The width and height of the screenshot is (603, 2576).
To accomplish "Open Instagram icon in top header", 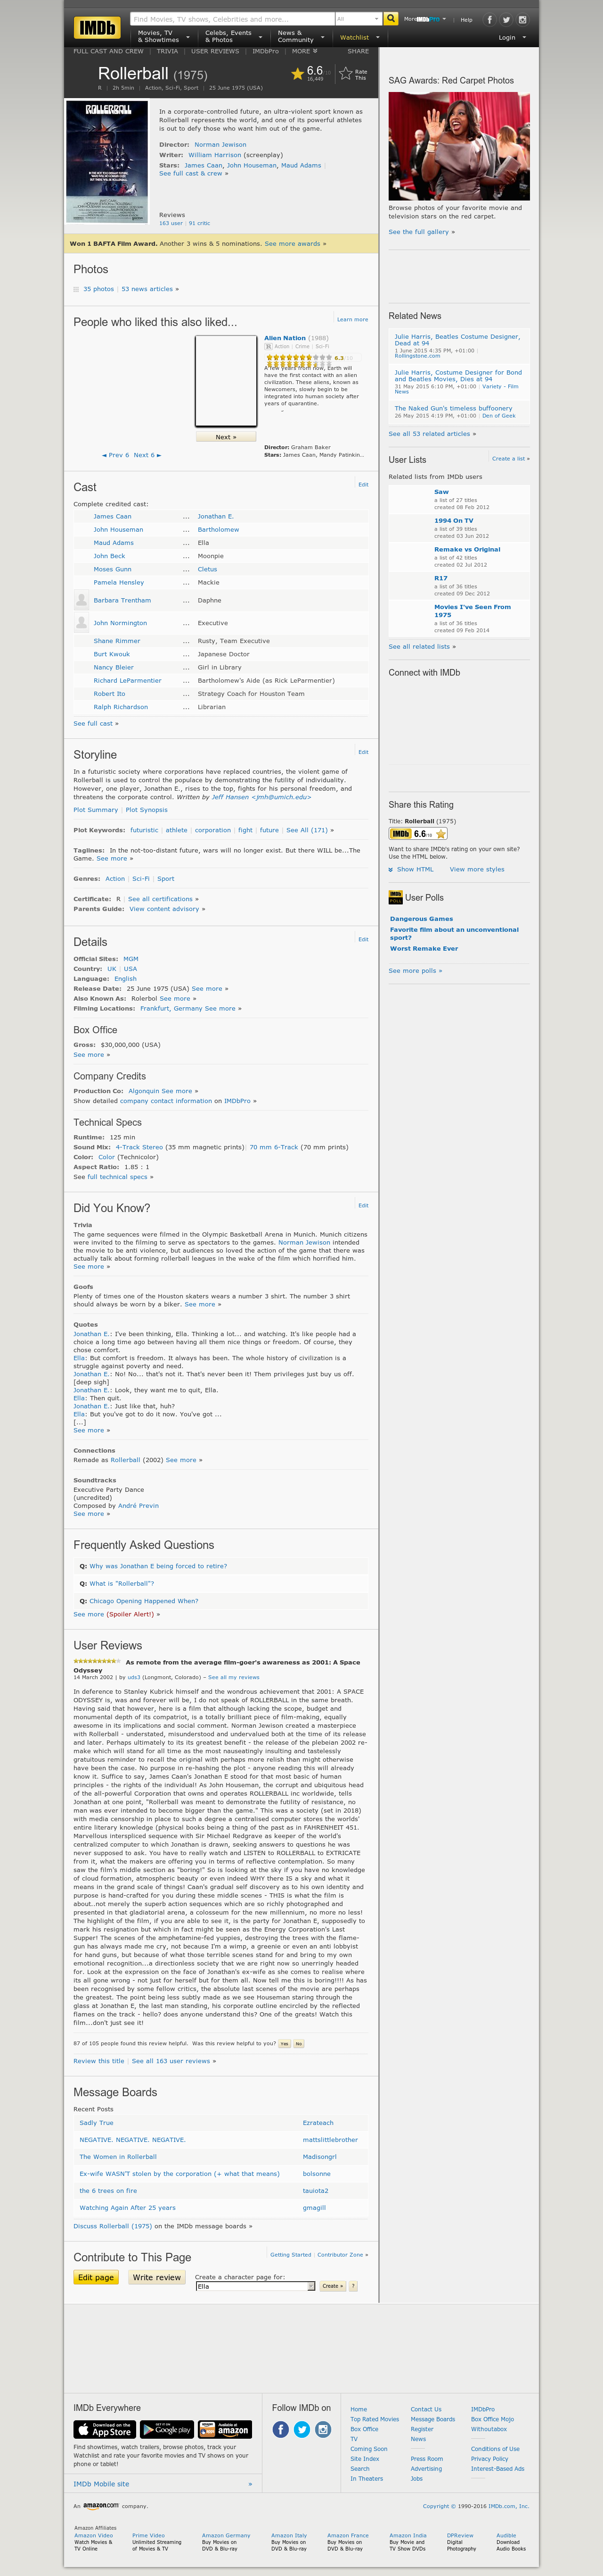I will (x=522, y=19).
